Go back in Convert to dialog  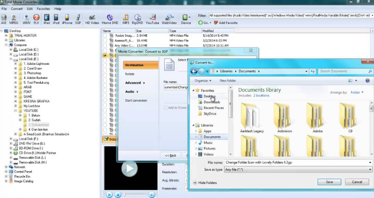pyautogui.click(x=194, y=71)
